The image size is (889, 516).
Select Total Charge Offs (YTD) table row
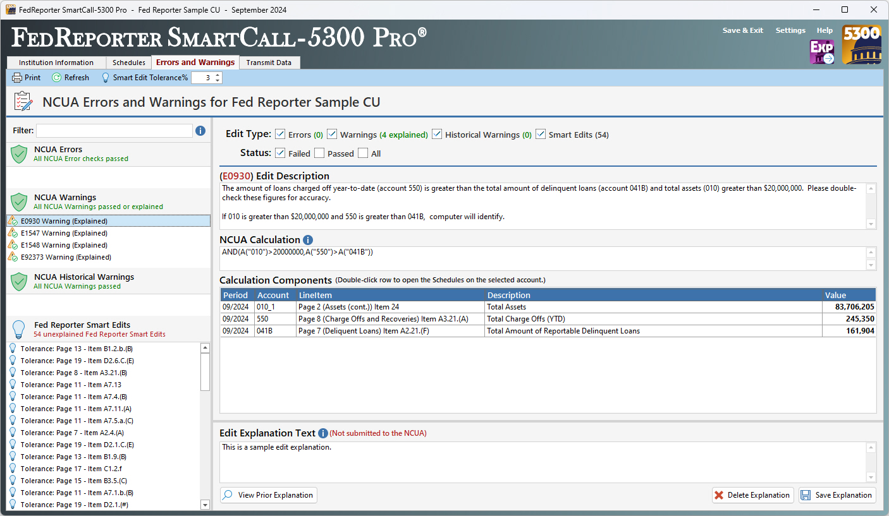point(548,319)
